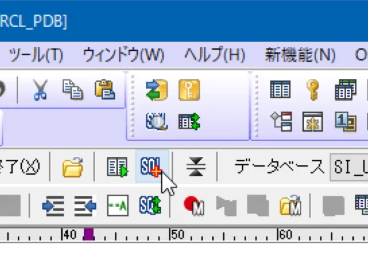Click the grayed stacked pages macro icon

[x=258, y=205]
